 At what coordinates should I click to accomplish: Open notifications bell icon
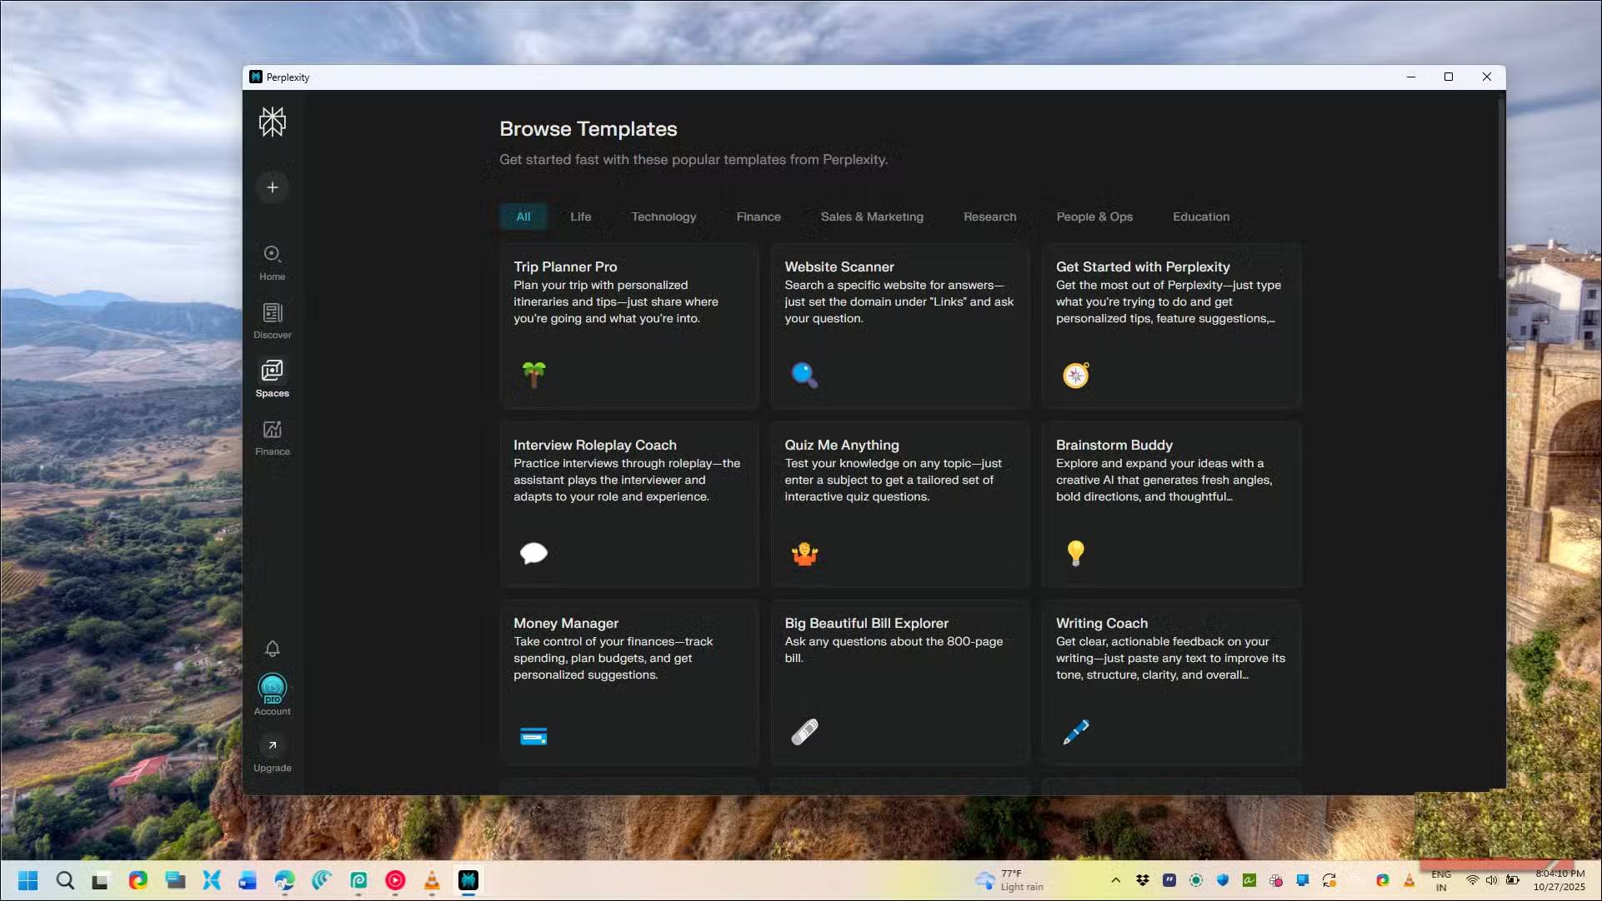tap(272, 649)
